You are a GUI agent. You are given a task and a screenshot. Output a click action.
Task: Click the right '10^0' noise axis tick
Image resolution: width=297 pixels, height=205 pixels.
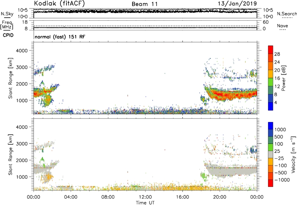[268, 17]
